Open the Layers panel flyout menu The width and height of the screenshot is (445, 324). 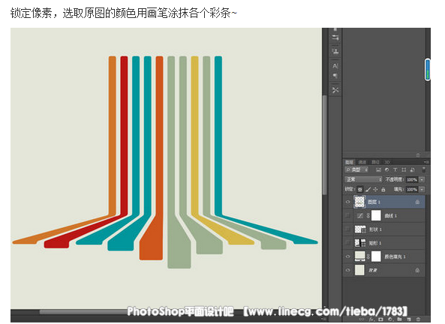coord(426,162)
